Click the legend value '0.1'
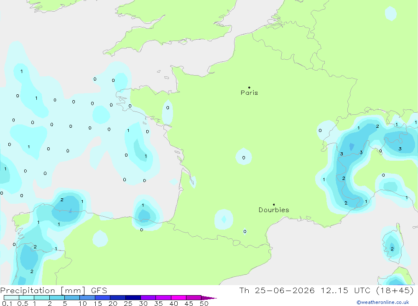Screen dimensions: 418x306 (x=7, y=303)
